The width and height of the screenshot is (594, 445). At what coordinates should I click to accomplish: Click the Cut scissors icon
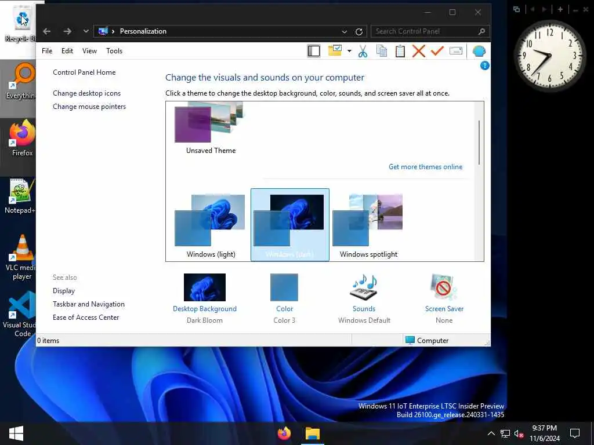pos(363,51)
